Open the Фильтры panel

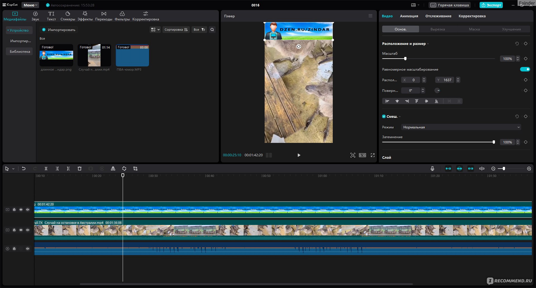(122, 16)
